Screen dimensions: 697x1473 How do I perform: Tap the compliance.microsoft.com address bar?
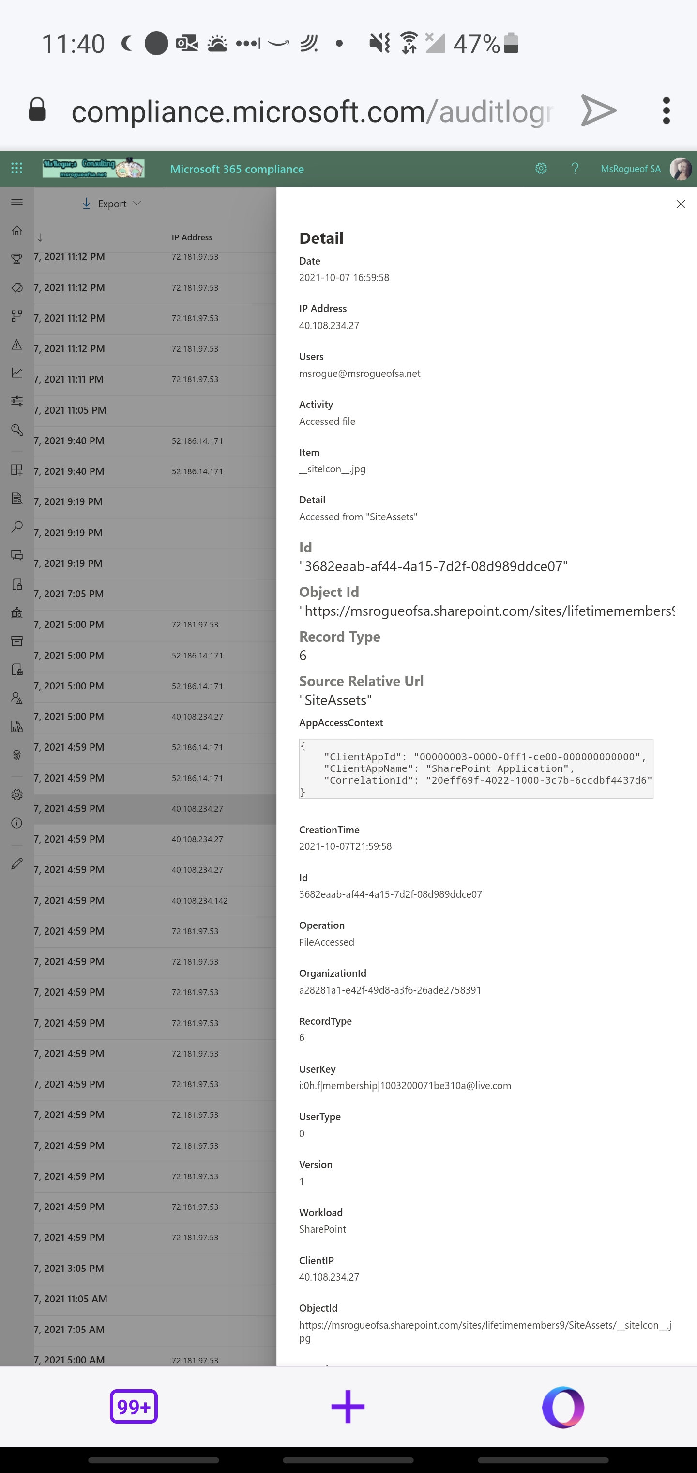point(311,111)
